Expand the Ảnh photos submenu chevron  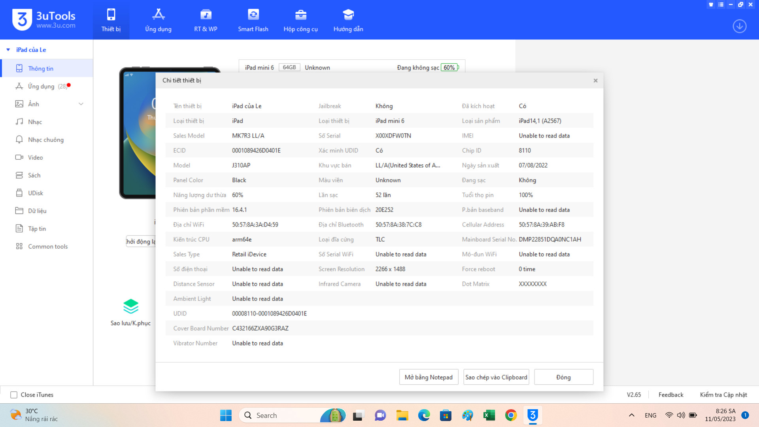click(x=81, y=104)
